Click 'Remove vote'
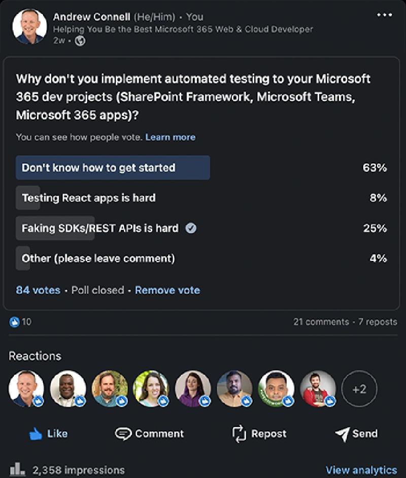The image size is (406, 478). [167, 290]
